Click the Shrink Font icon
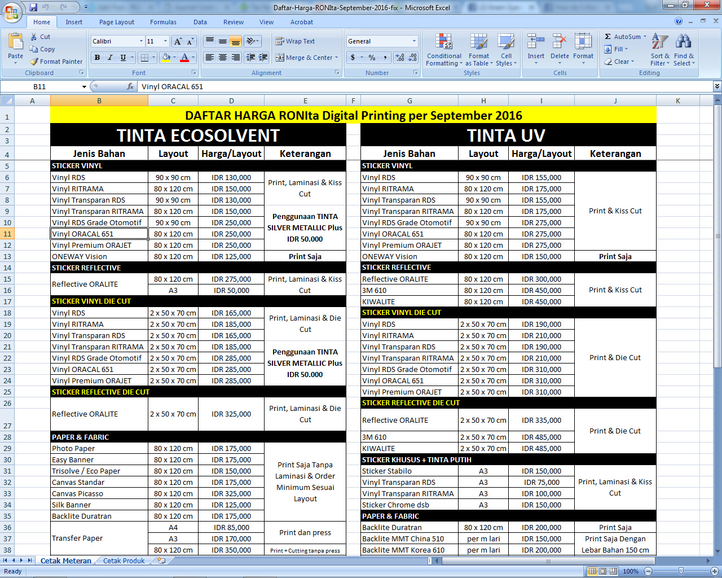The image size is (722, 578). pos(190,41)
